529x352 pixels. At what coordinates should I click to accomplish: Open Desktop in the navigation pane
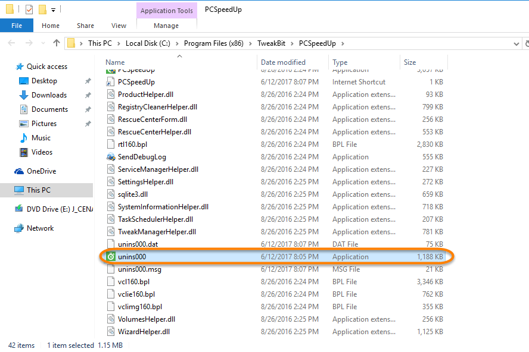tap(44, 81)
